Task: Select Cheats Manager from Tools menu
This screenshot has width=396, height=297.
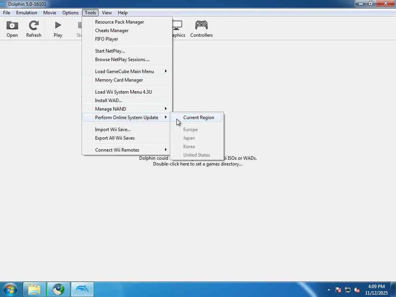Action: (127, 31)
